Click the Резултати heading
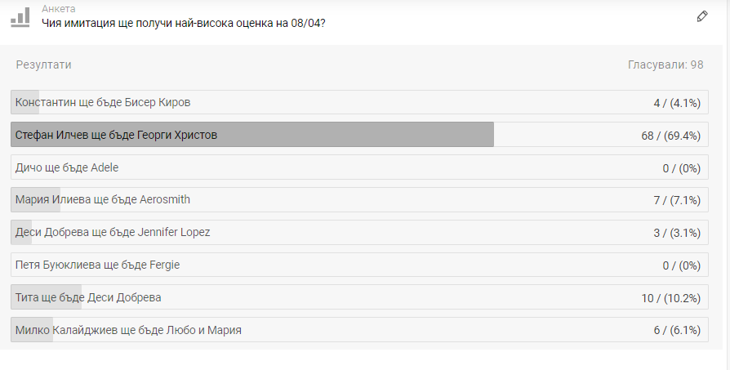730x370 pixels. tap(43, 65)
